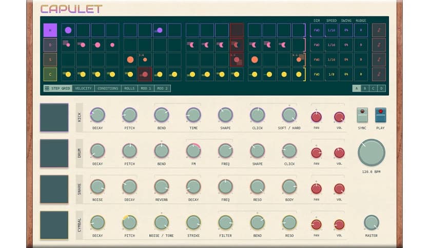Toggle kick row step 1 with purple dot
The height and width of the screenshot is (248, 429).
click(68, 30)
